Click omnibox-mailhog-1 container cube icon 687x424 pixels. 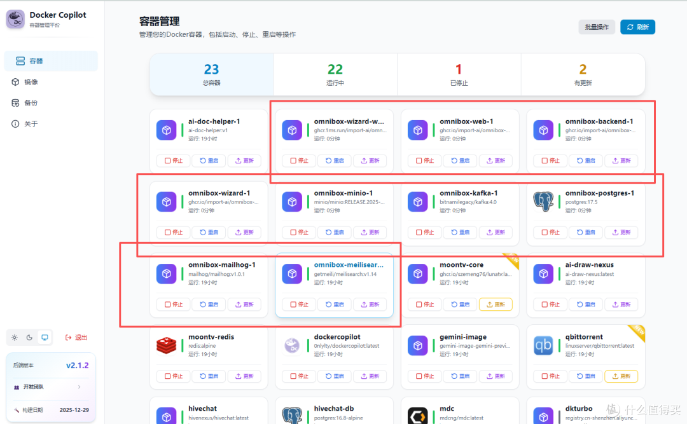pyautogui.click(x=167, y=274)
